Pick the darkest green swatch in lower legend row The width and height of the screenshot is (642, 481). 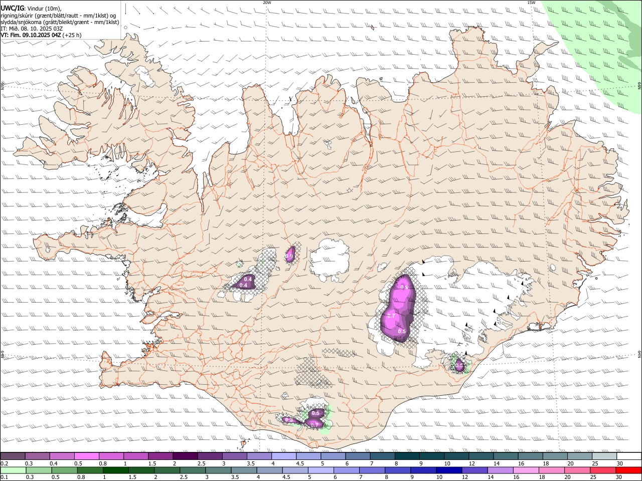point(116,470)
